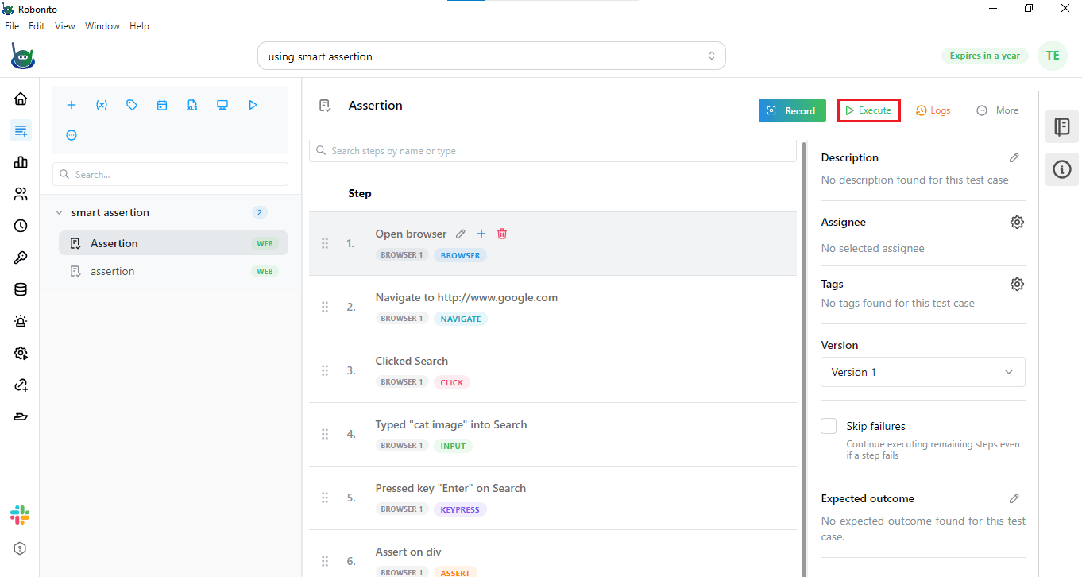Collapse the smart assertion test group
The image size is (1082, 577).
[x=59, y=212]
